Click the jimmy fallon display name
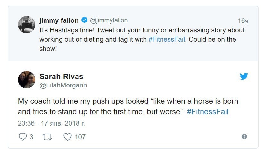Screen dimensions: 264x154 [x=59, y=20]
